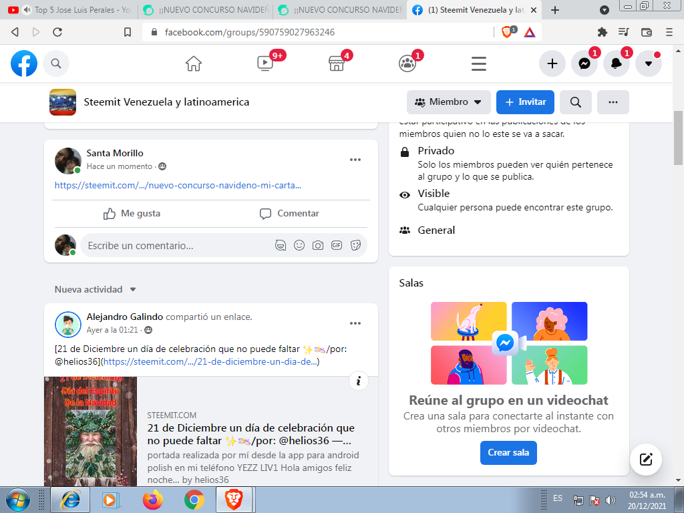Switch to the first NUEVO CONCURSO tab
684x513 pixels.
[x=206, y=9]
